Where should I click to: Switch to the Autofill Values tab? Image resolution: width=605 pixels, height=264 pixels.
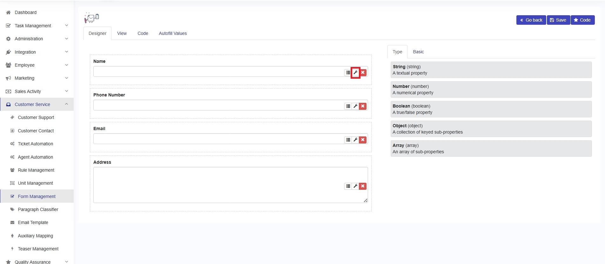[x=172, y=33]
